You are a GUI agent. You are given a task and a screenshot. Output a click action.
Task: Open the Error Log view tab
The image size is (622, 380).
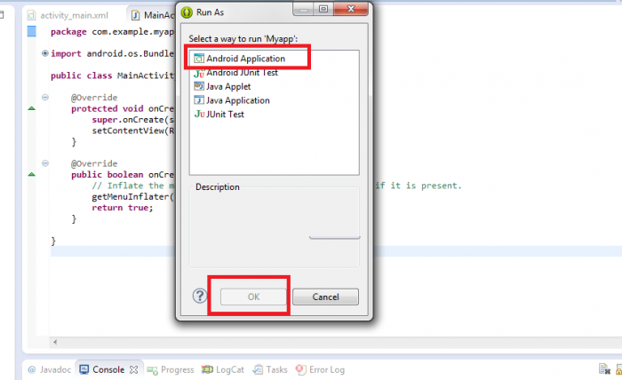pyautogui.click(x=320, y=369)
